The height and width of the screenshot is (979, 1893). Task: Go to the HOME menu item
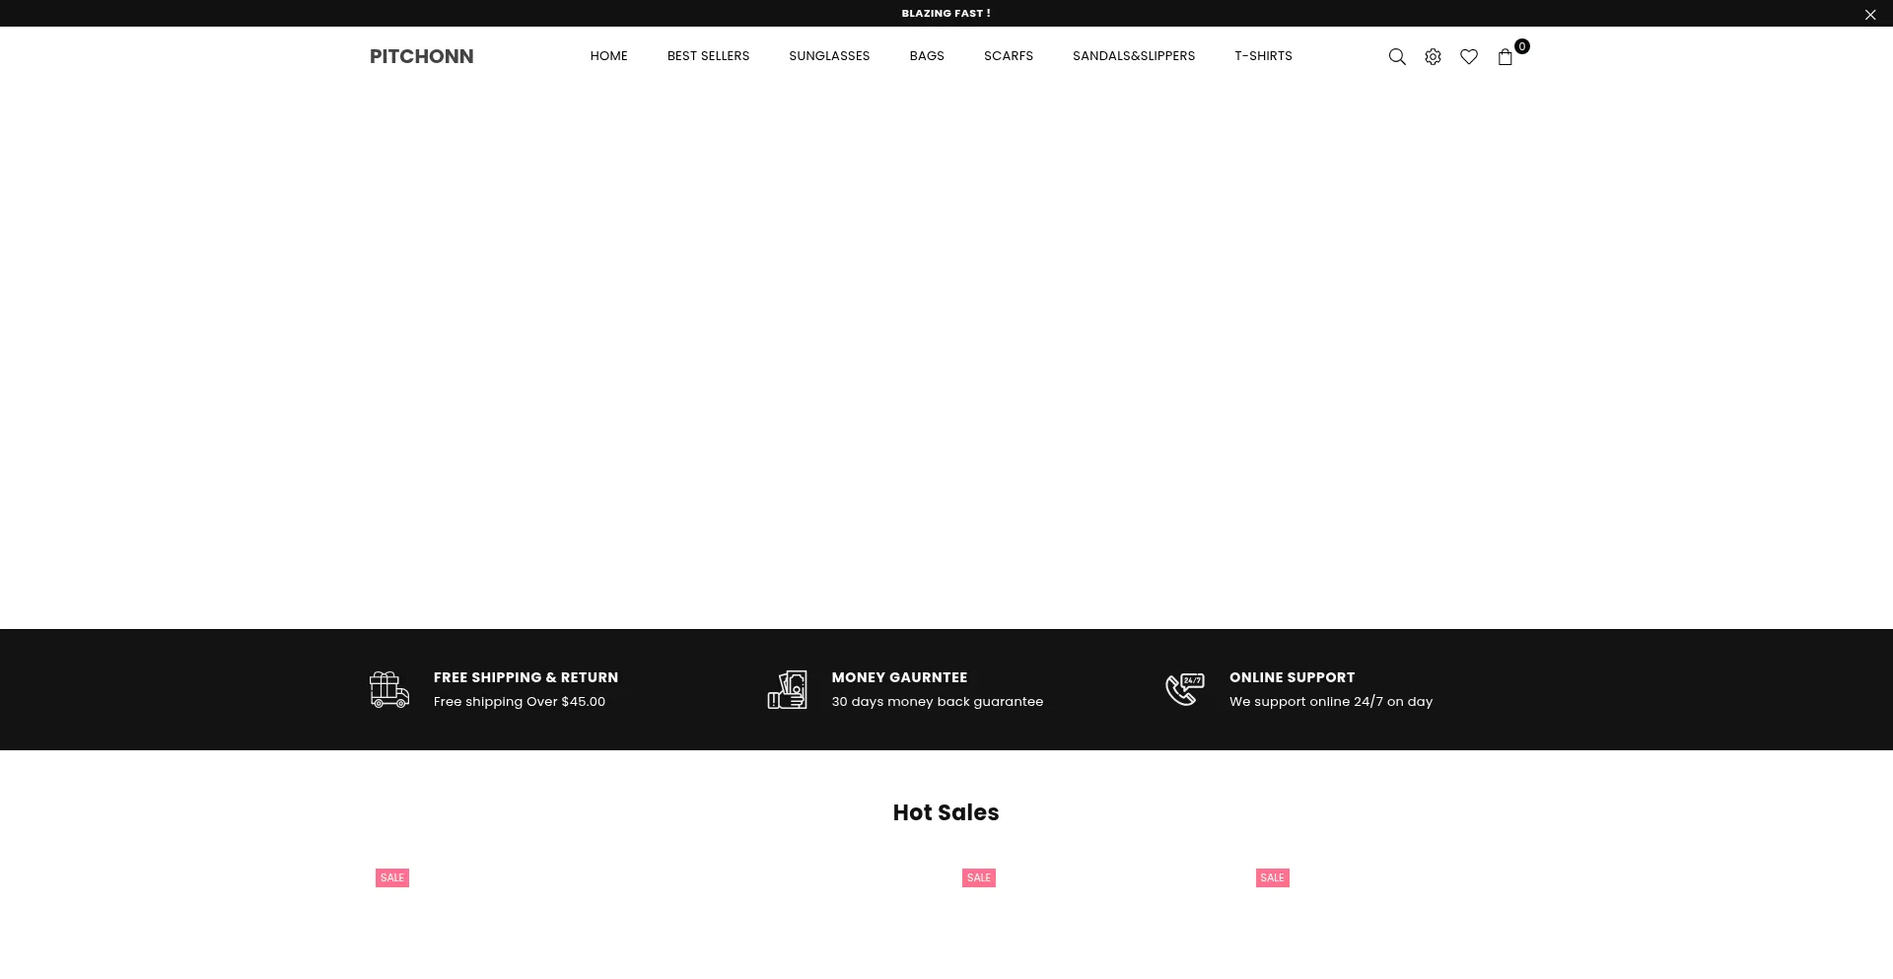tap(608, 56)
